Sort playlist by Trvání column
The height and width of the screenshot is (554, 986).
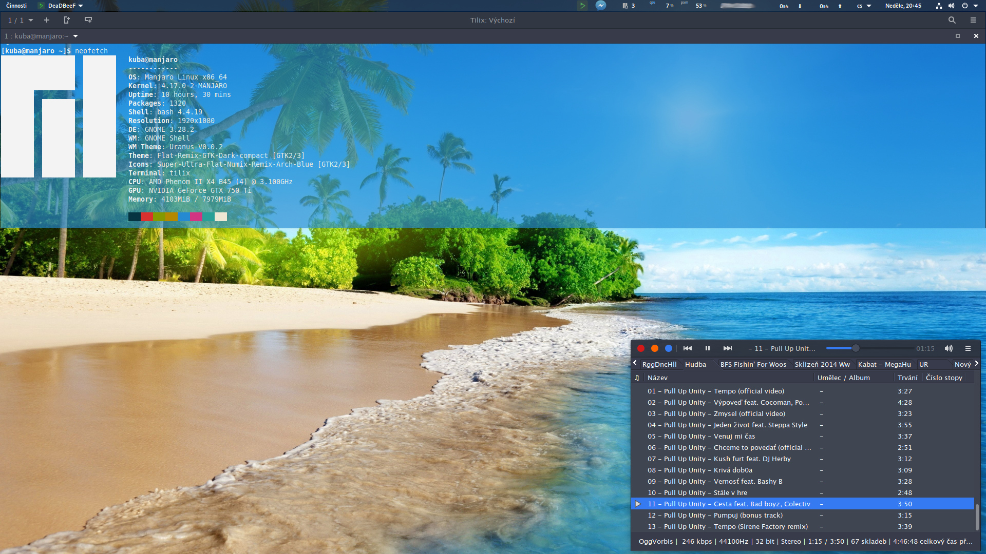pyautogui.click(x=908, y=378)
